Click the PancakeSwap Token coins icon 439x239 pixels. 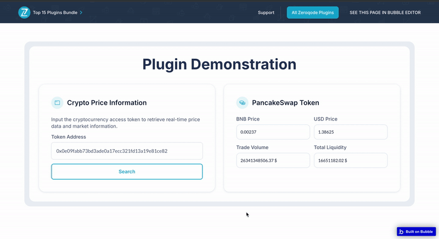point(242,103)
